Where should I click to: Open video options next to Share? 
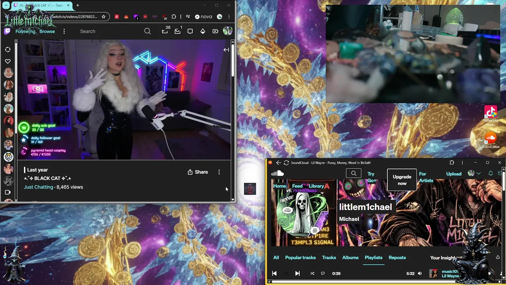point(219,172)
